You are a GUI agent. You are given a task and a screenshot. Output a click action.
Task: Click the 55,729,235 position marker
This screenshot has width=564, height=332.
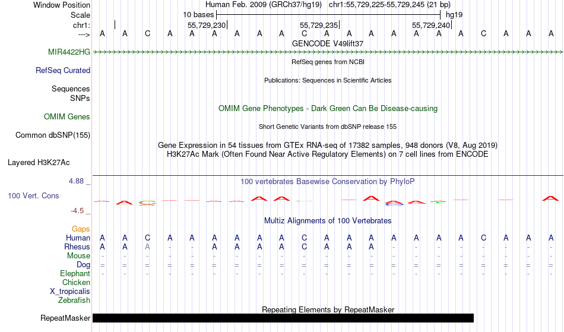(319, 25)
